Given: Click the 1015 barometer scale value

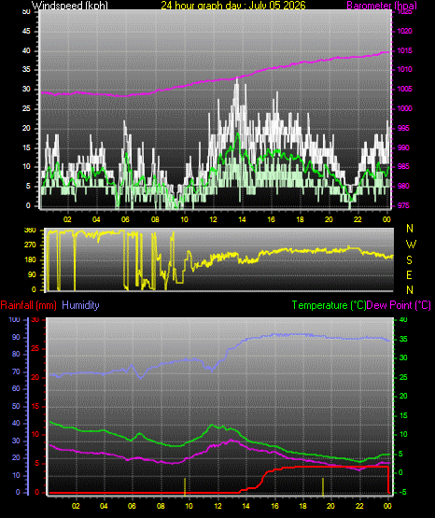Looking at the screenshot, I should [404, 51].
